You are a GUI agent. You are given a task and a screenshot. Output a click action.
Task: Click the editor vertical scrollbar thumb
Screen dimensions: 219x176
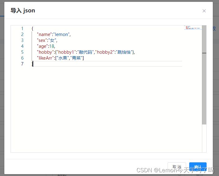tap(204, 74)
